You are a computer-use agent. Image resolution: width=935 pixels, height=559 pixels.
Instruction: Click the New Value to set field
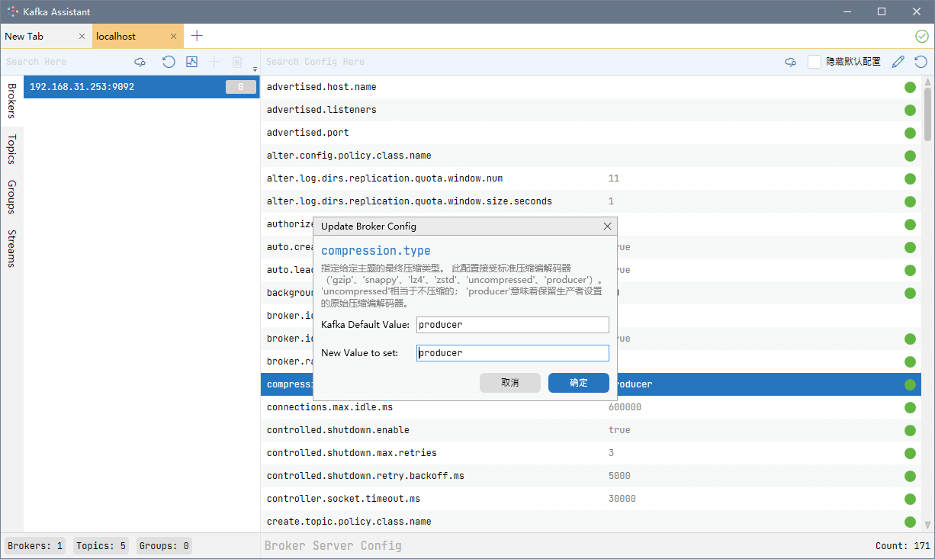[x=512, y=353]
